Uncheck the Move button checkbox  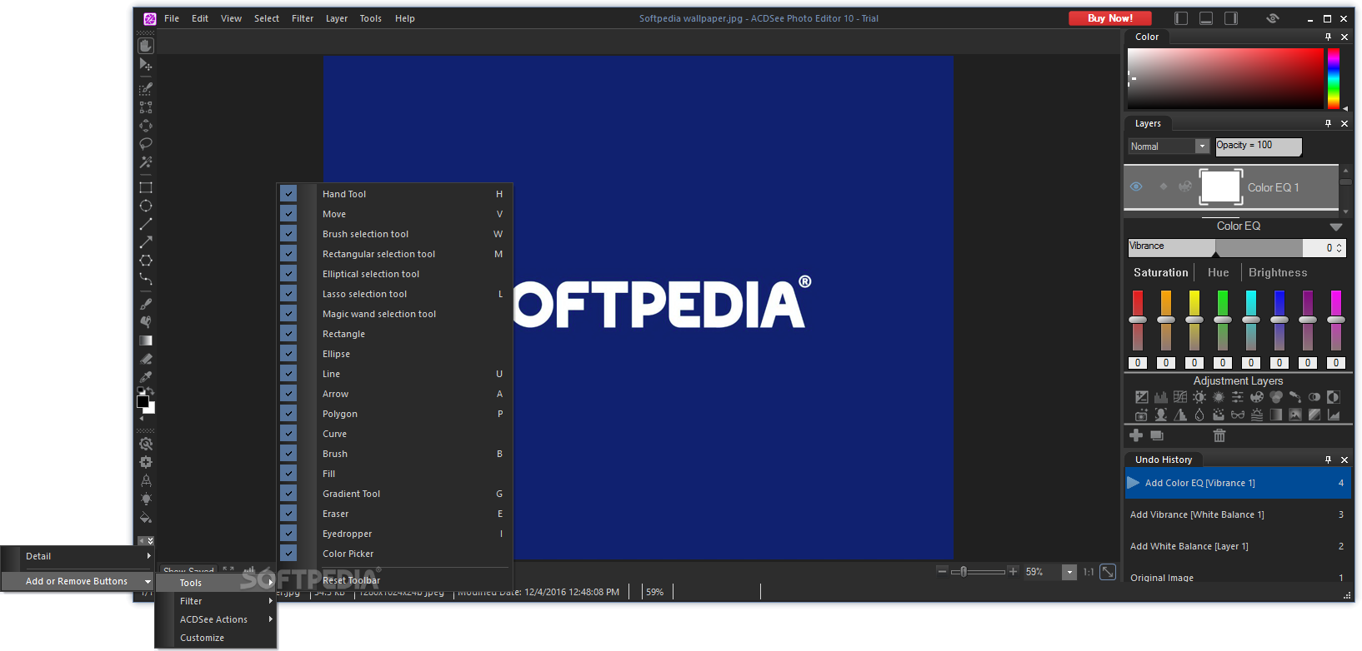coord(288,213)
